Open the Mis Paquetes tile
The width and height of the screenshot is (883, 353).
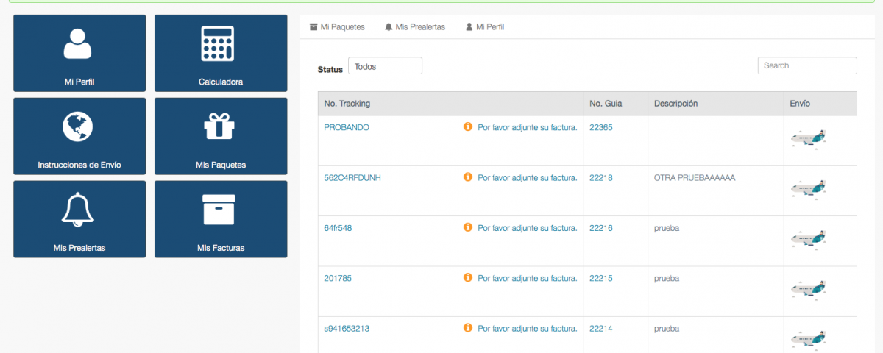[221, 136]
